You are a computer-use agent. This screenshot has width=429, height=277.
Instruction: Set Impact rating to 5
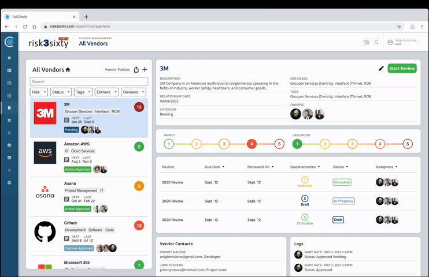[x=279, y=144]
